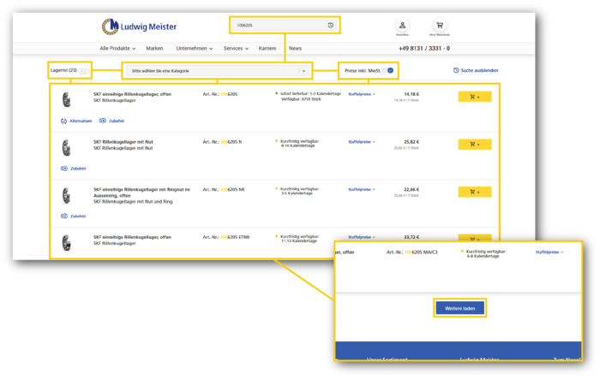Screen dimensions: 600x379
Task: Click the search history clock icon
Action: click(331, 26)
